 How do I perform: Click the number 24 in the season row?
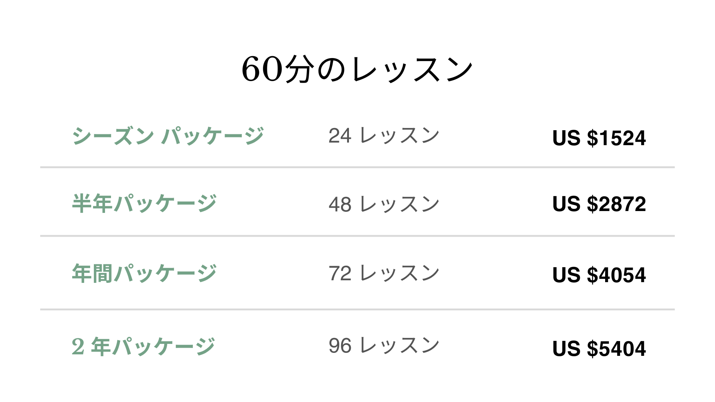pos(340,136)
